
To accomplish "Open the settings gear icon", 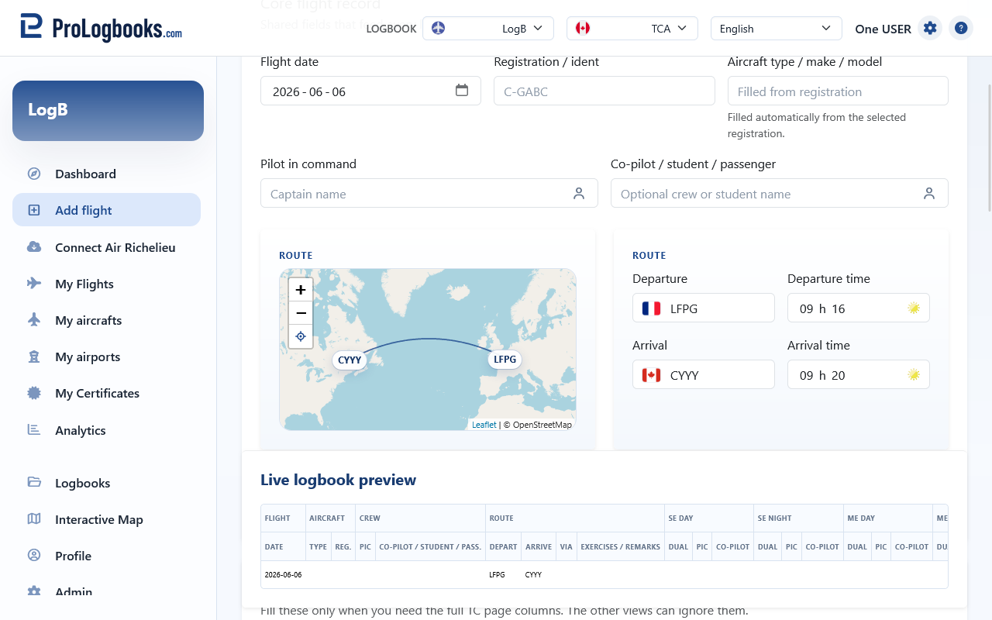I will click(930, 28).
